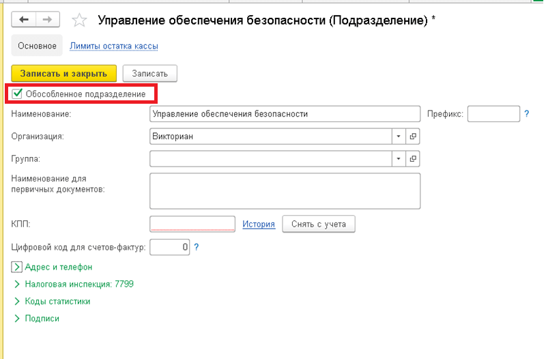
Task: Show help for Цифровой код для счетов-фактур
Action: click(x=197, y=247)
